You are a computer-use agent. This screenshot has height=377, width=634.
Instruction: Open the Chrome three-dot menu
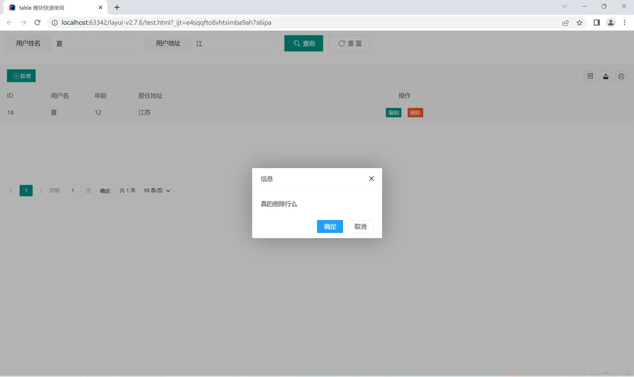tap(624, 23)
